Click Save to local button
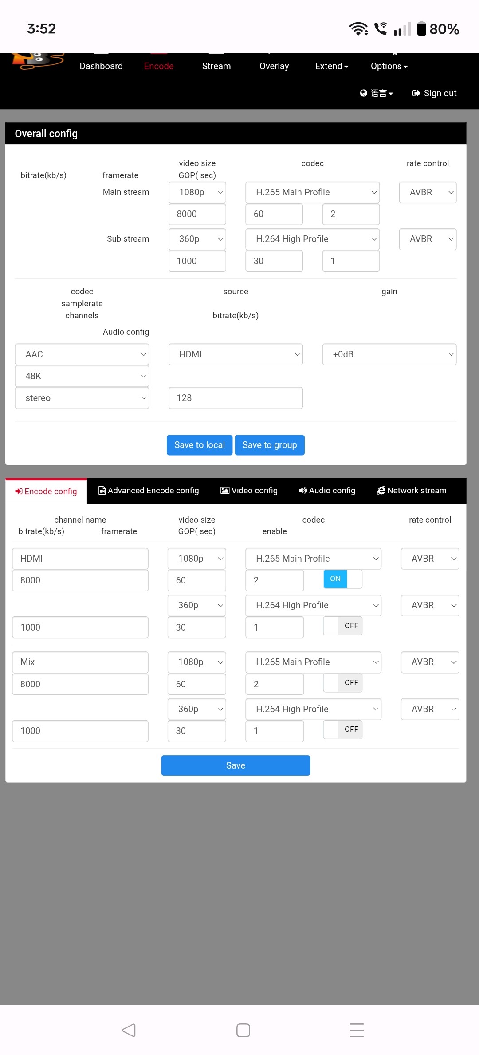 [x=200, y=445]
